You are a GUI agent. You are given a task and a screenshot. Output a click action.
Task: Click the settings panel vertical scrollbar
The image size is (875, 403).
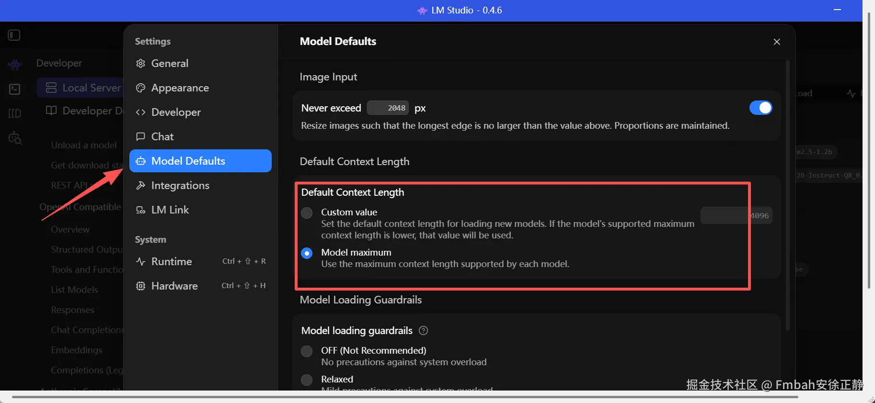(788, 195)
